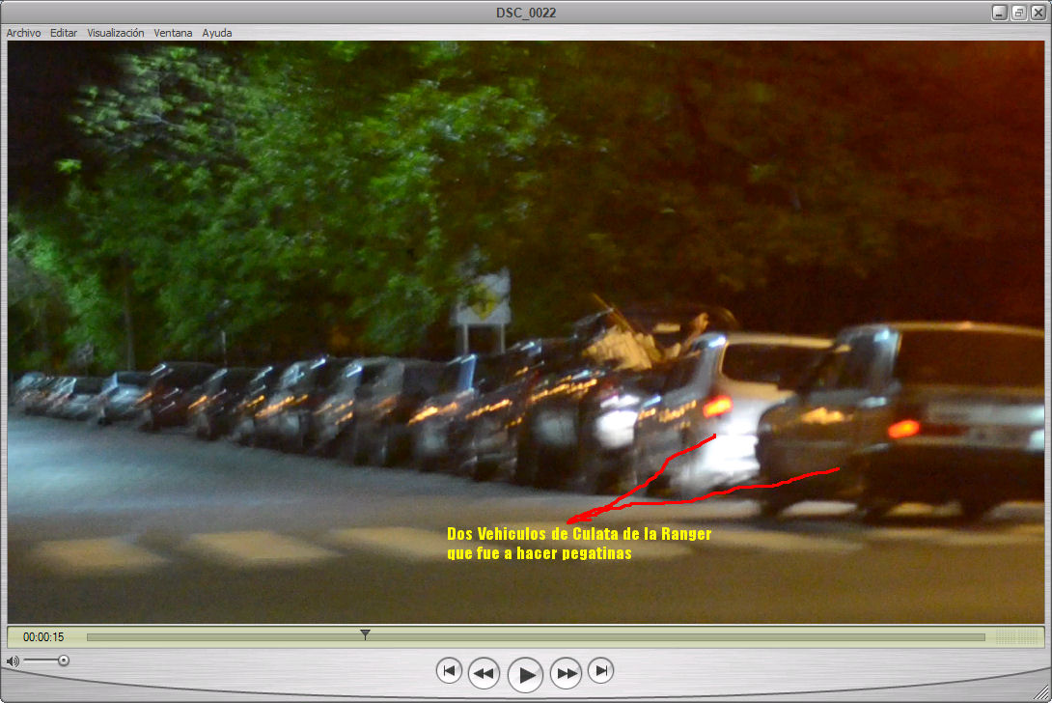Click the window resize grip corner
Viewport: 1052px width, 703px height.
pos(1042,693)
